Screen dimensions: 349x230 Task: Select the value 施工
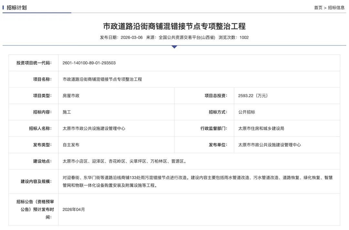click(x=67, y=112)
